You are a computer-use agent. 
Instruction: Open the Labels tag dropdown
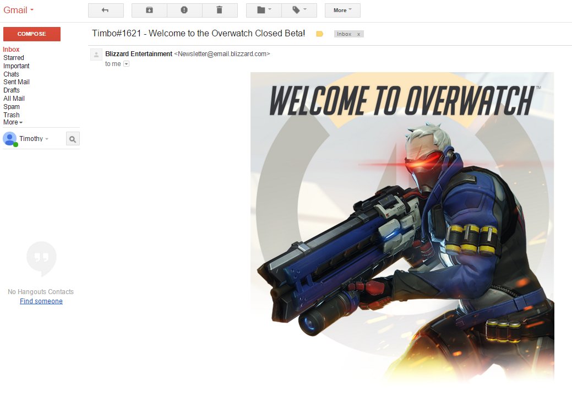[299, 10]
